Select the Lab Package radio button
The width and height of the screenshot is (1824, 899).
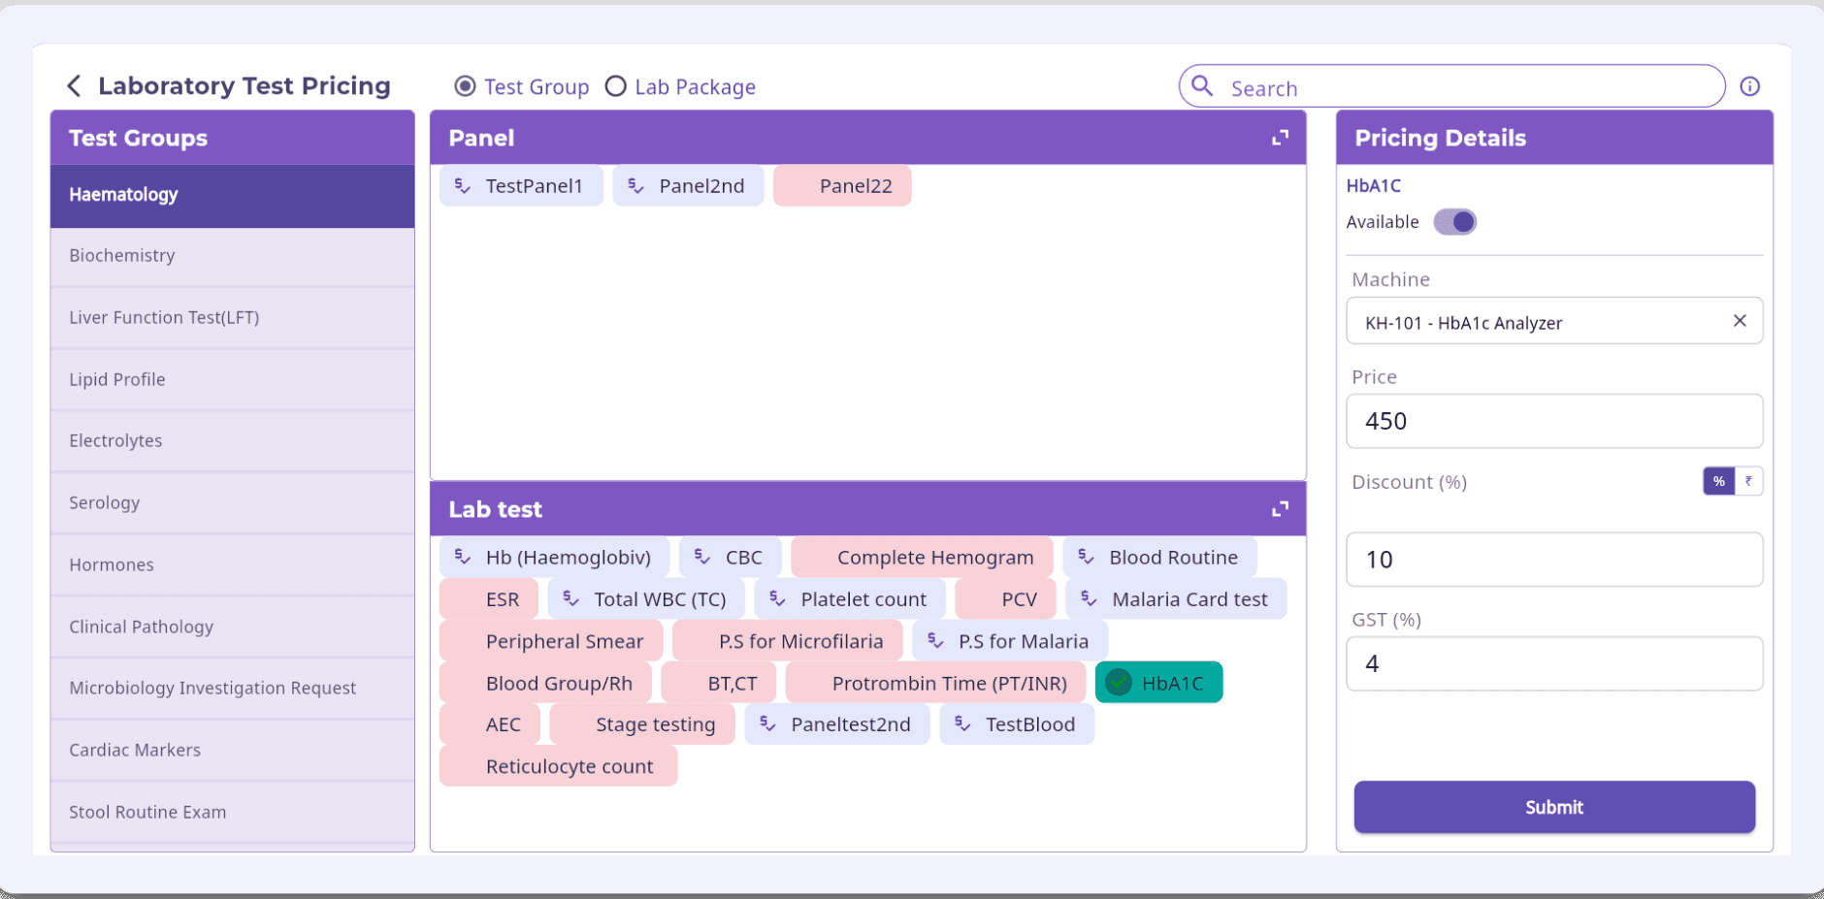[615, 86]
